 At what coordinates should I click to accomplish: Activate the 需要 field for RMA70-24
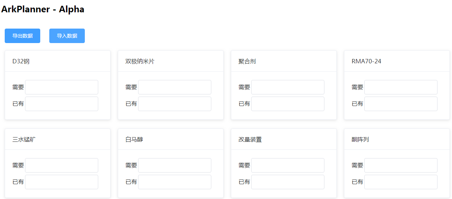tap(401, 87)
